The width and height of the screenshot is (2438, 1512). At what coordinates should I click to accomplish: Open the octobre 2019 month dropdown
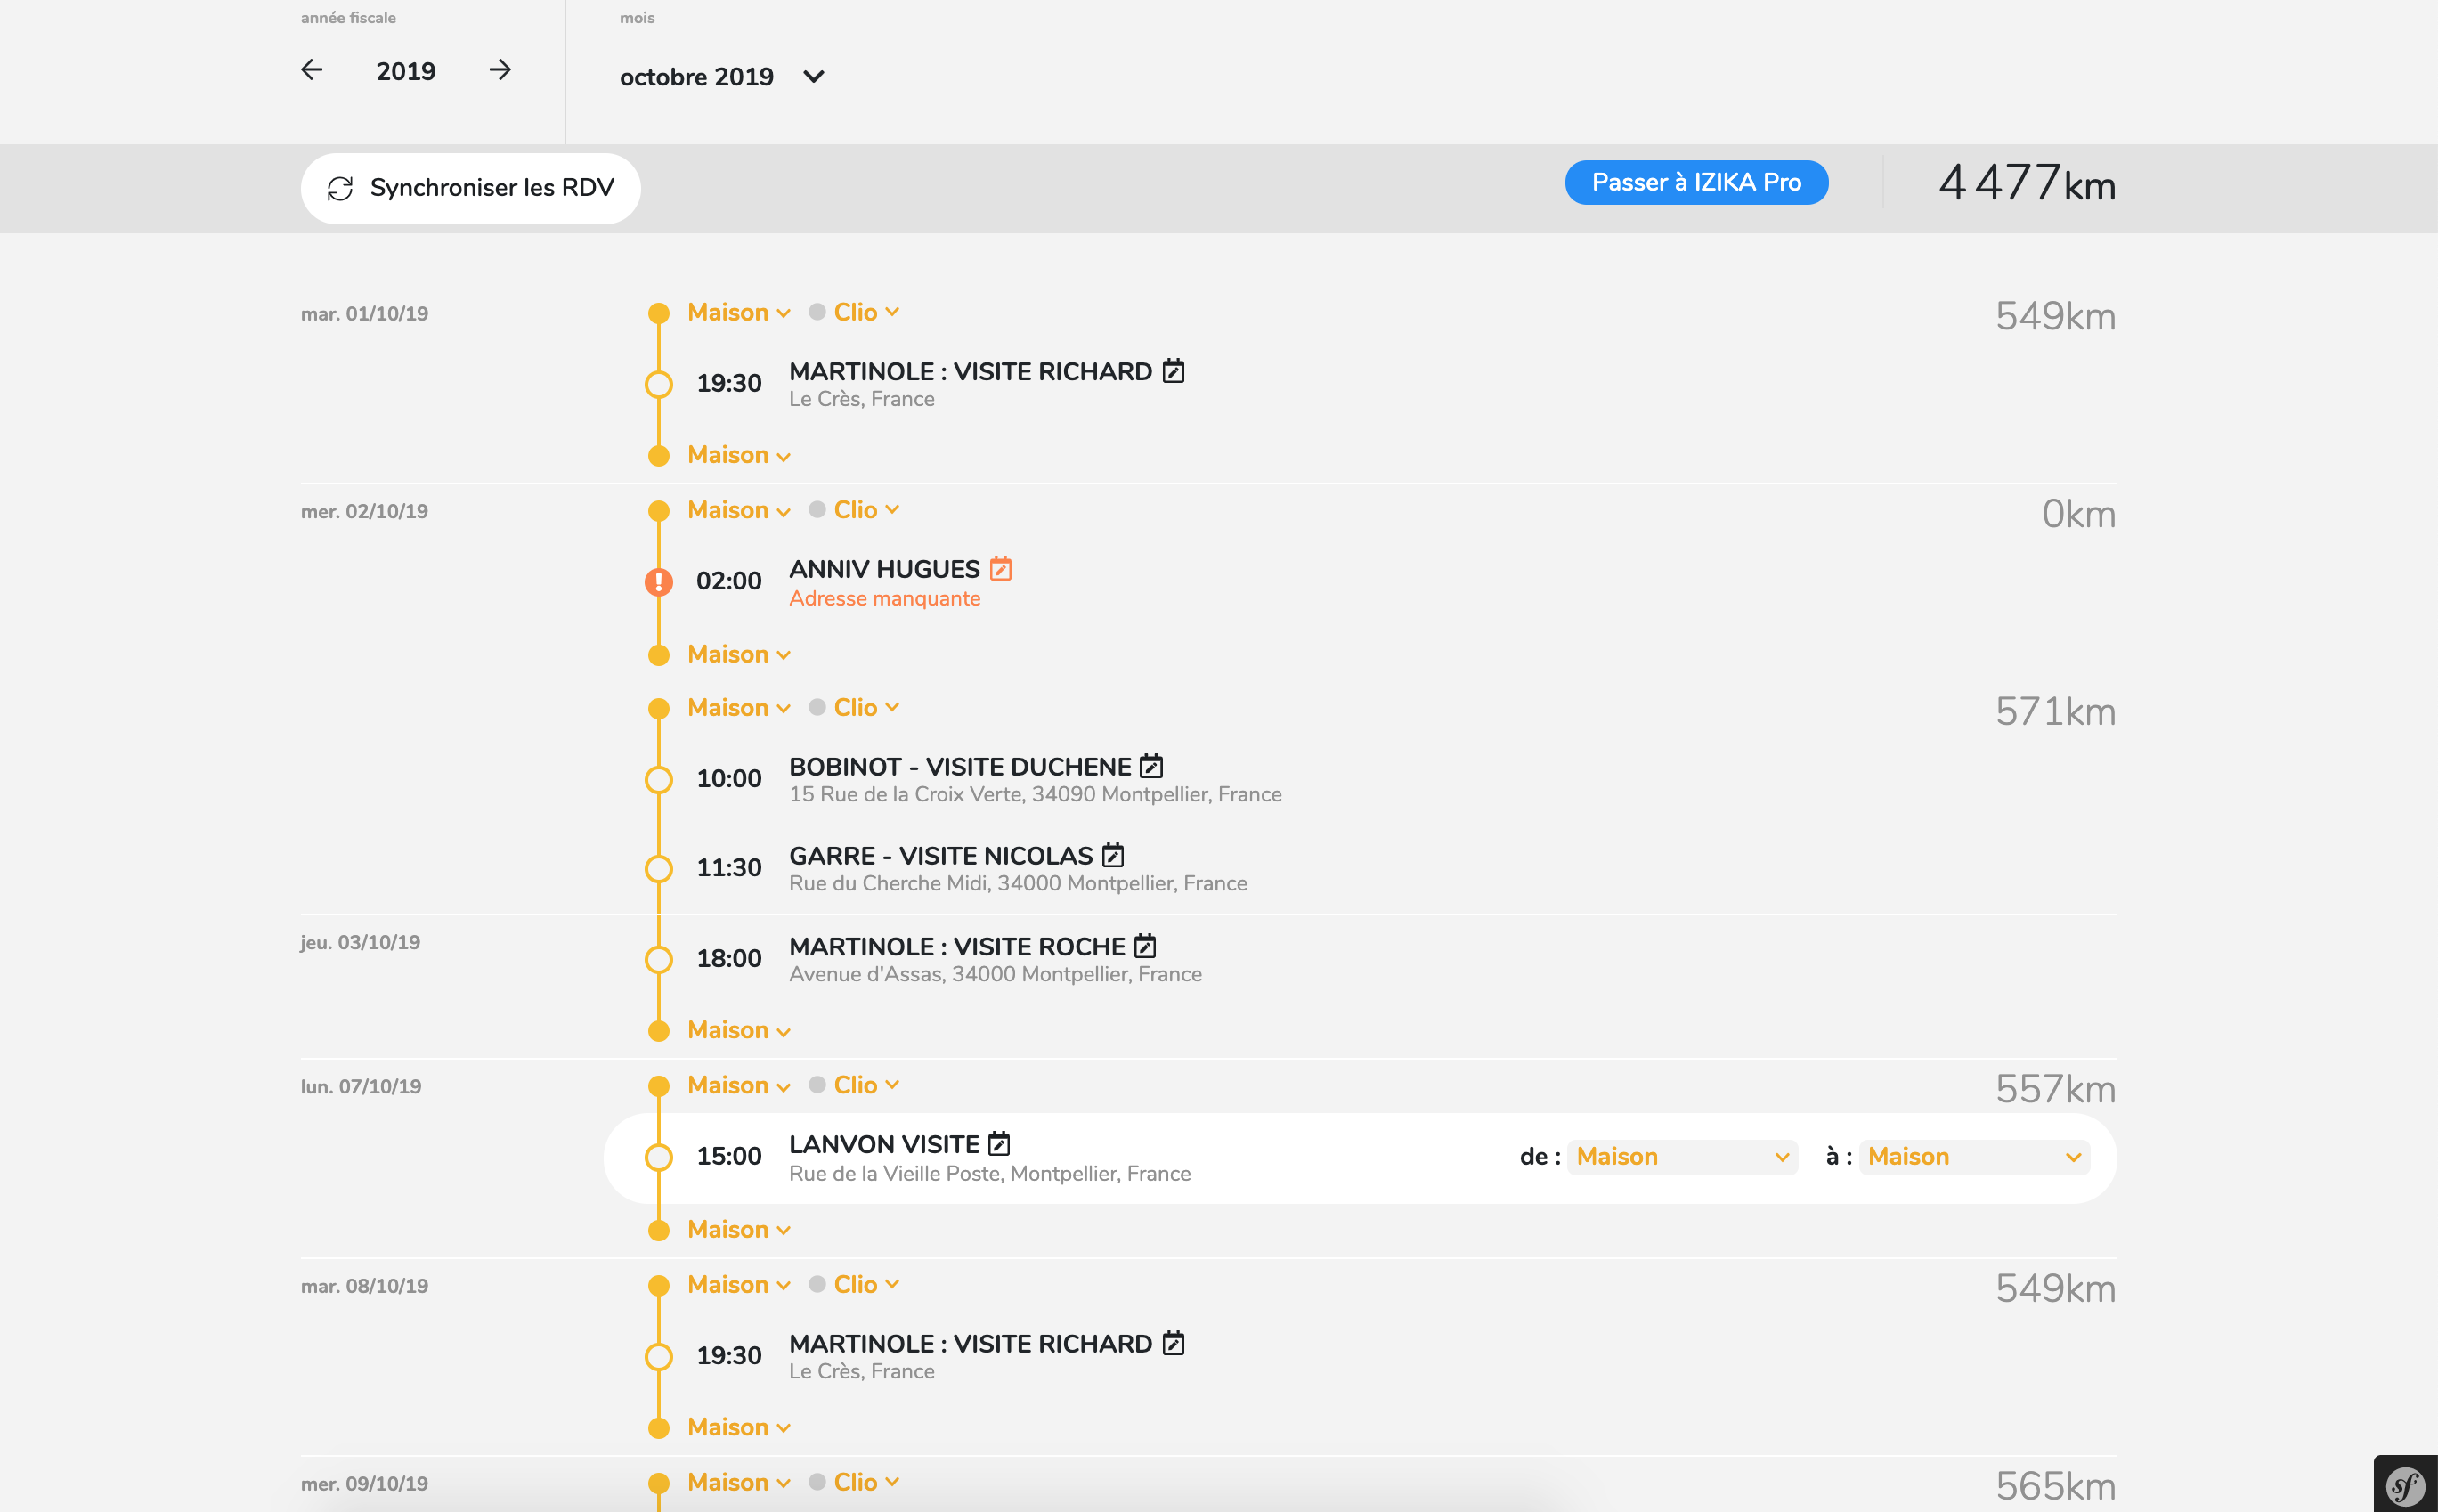(x=722, y=77)
